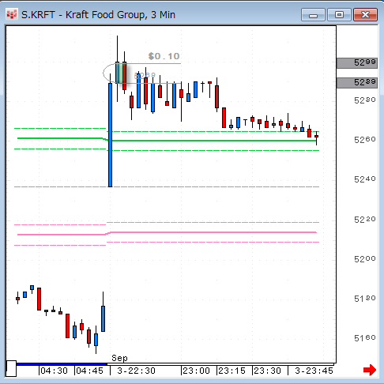
Task: Click the white scroll box at bottom left
Action: 11,368
